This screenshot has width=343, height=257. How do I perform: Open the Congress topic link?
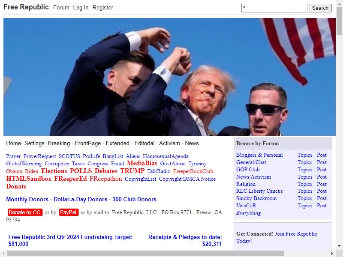(98, 164)
